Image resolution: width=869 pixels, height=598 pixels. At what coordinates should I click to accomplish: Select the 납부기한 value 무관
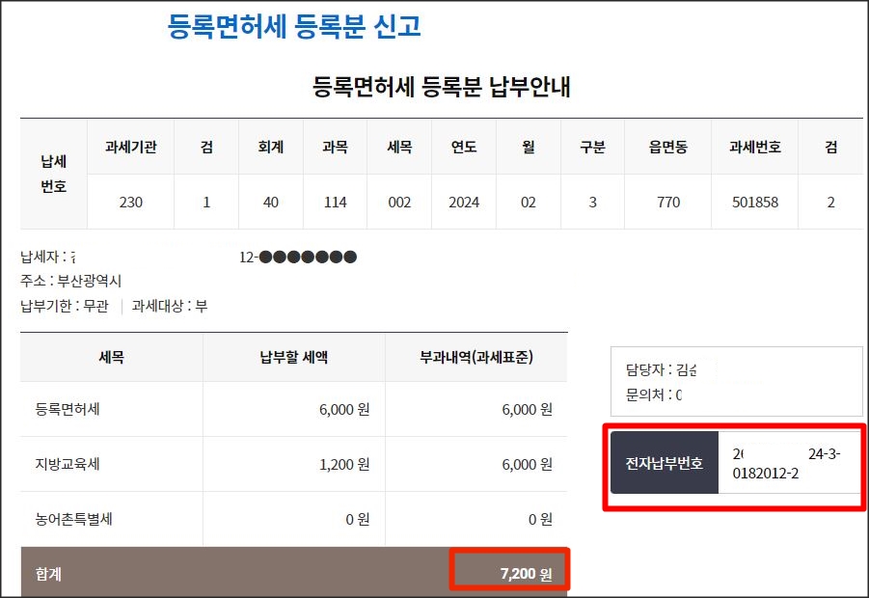87,299
